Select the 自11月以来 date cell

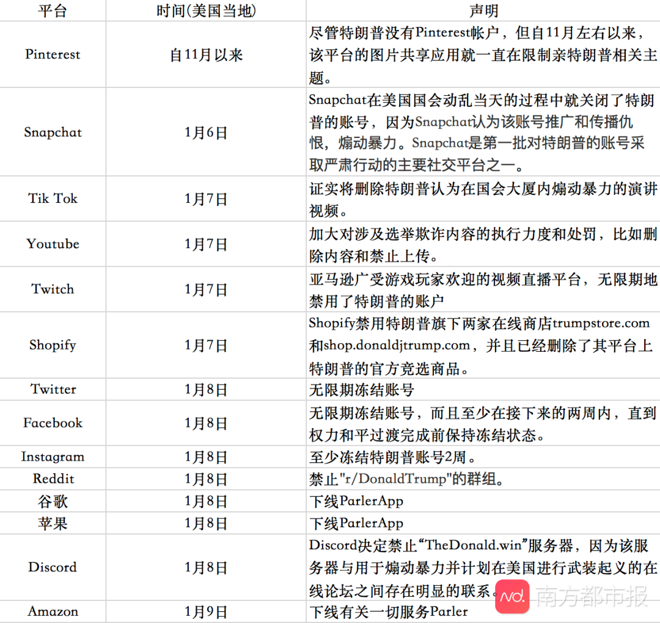pos(206,55)
